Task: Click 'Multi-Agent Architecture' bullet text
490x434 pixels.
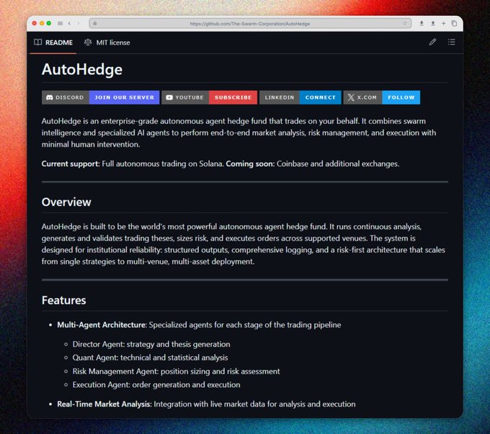Action: tap(102, 325)
